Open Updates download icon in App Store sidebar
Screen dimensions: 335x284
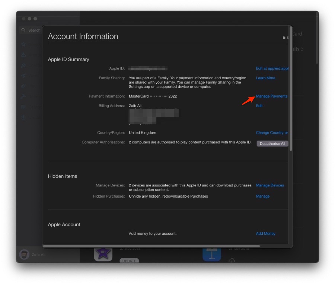(23, 117)
